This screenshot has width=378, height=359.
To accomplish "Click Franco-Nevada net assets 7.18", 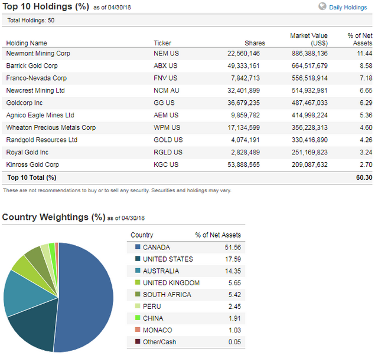I will (x=366, y=78).
